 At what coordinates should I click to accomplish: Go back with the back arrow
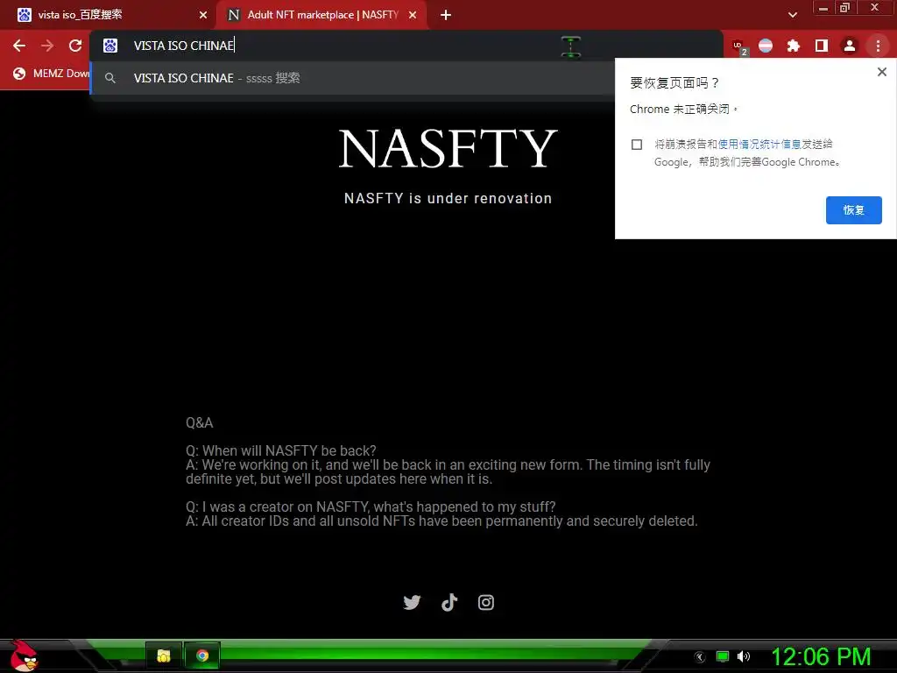[x=19, y=46]
